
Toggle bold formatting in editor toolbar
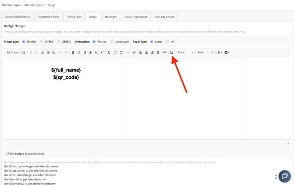[73, 53]
